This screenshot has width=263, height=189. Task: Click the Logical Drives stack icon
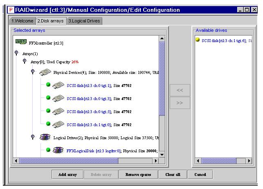tap(45, 137)
